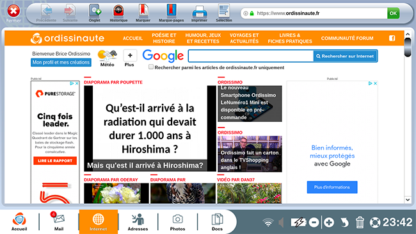The height and width of the screenshot is (234, 416).
Task: Click the Wi-Fi status icon
Action: [x=268, y=222]
